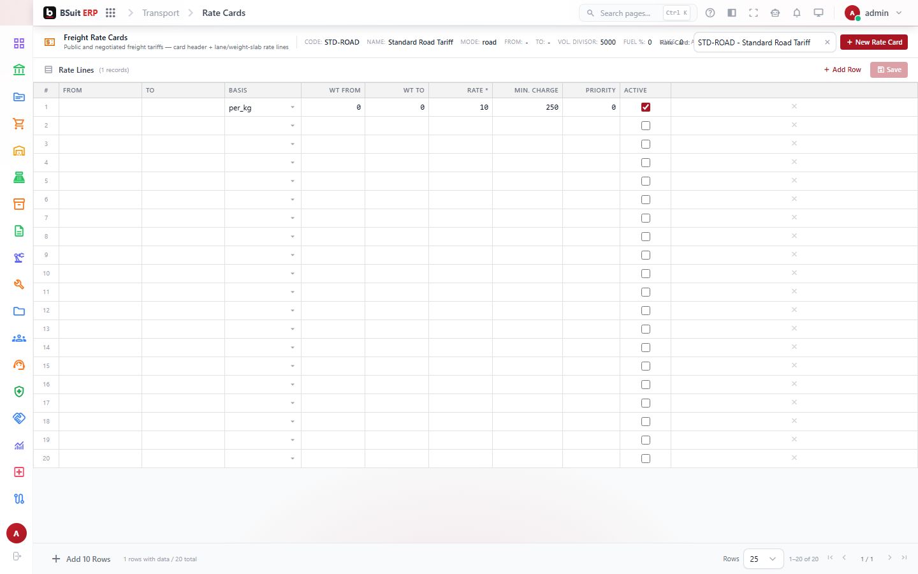
Task: Check the Active checkbox in row 2
Action: click(646, 126)
